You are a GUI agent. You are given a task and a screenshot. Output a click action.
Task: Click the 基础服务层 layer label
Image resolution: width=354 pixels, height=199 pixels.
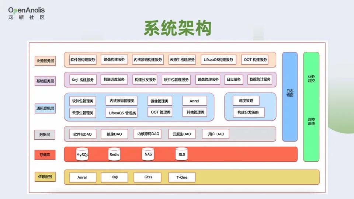pyautogui.click(x=45, y=81)
